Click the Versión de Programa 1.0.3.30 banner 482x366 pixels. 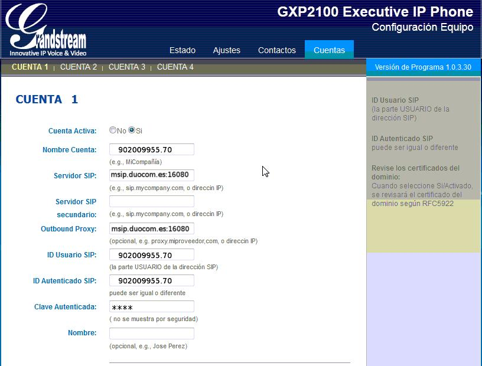(423, 67)
